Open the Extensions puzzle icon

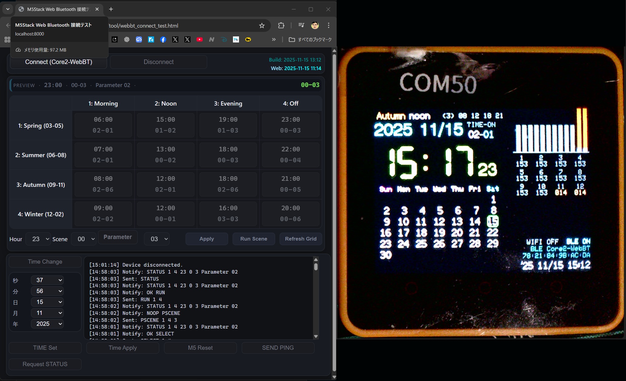(x=281, y=25)
